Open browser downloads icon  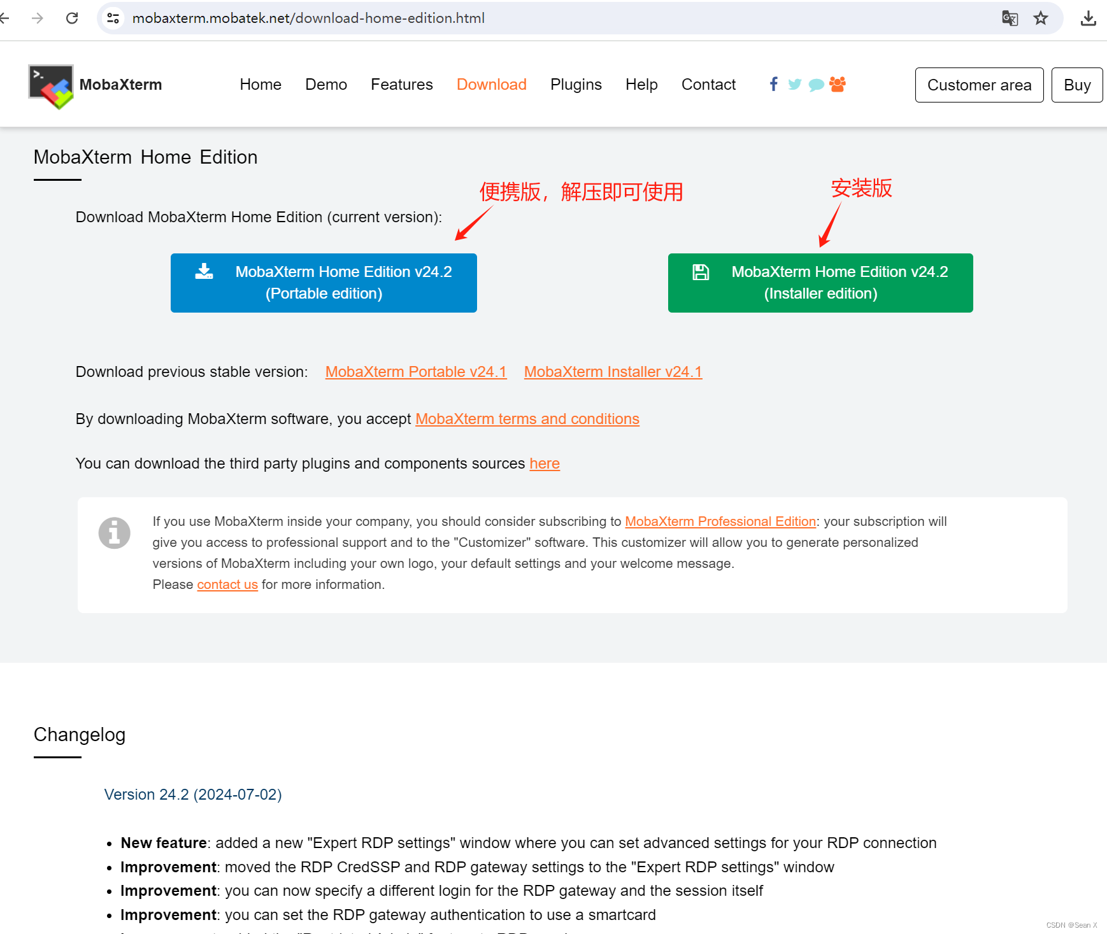point(1089,18)
